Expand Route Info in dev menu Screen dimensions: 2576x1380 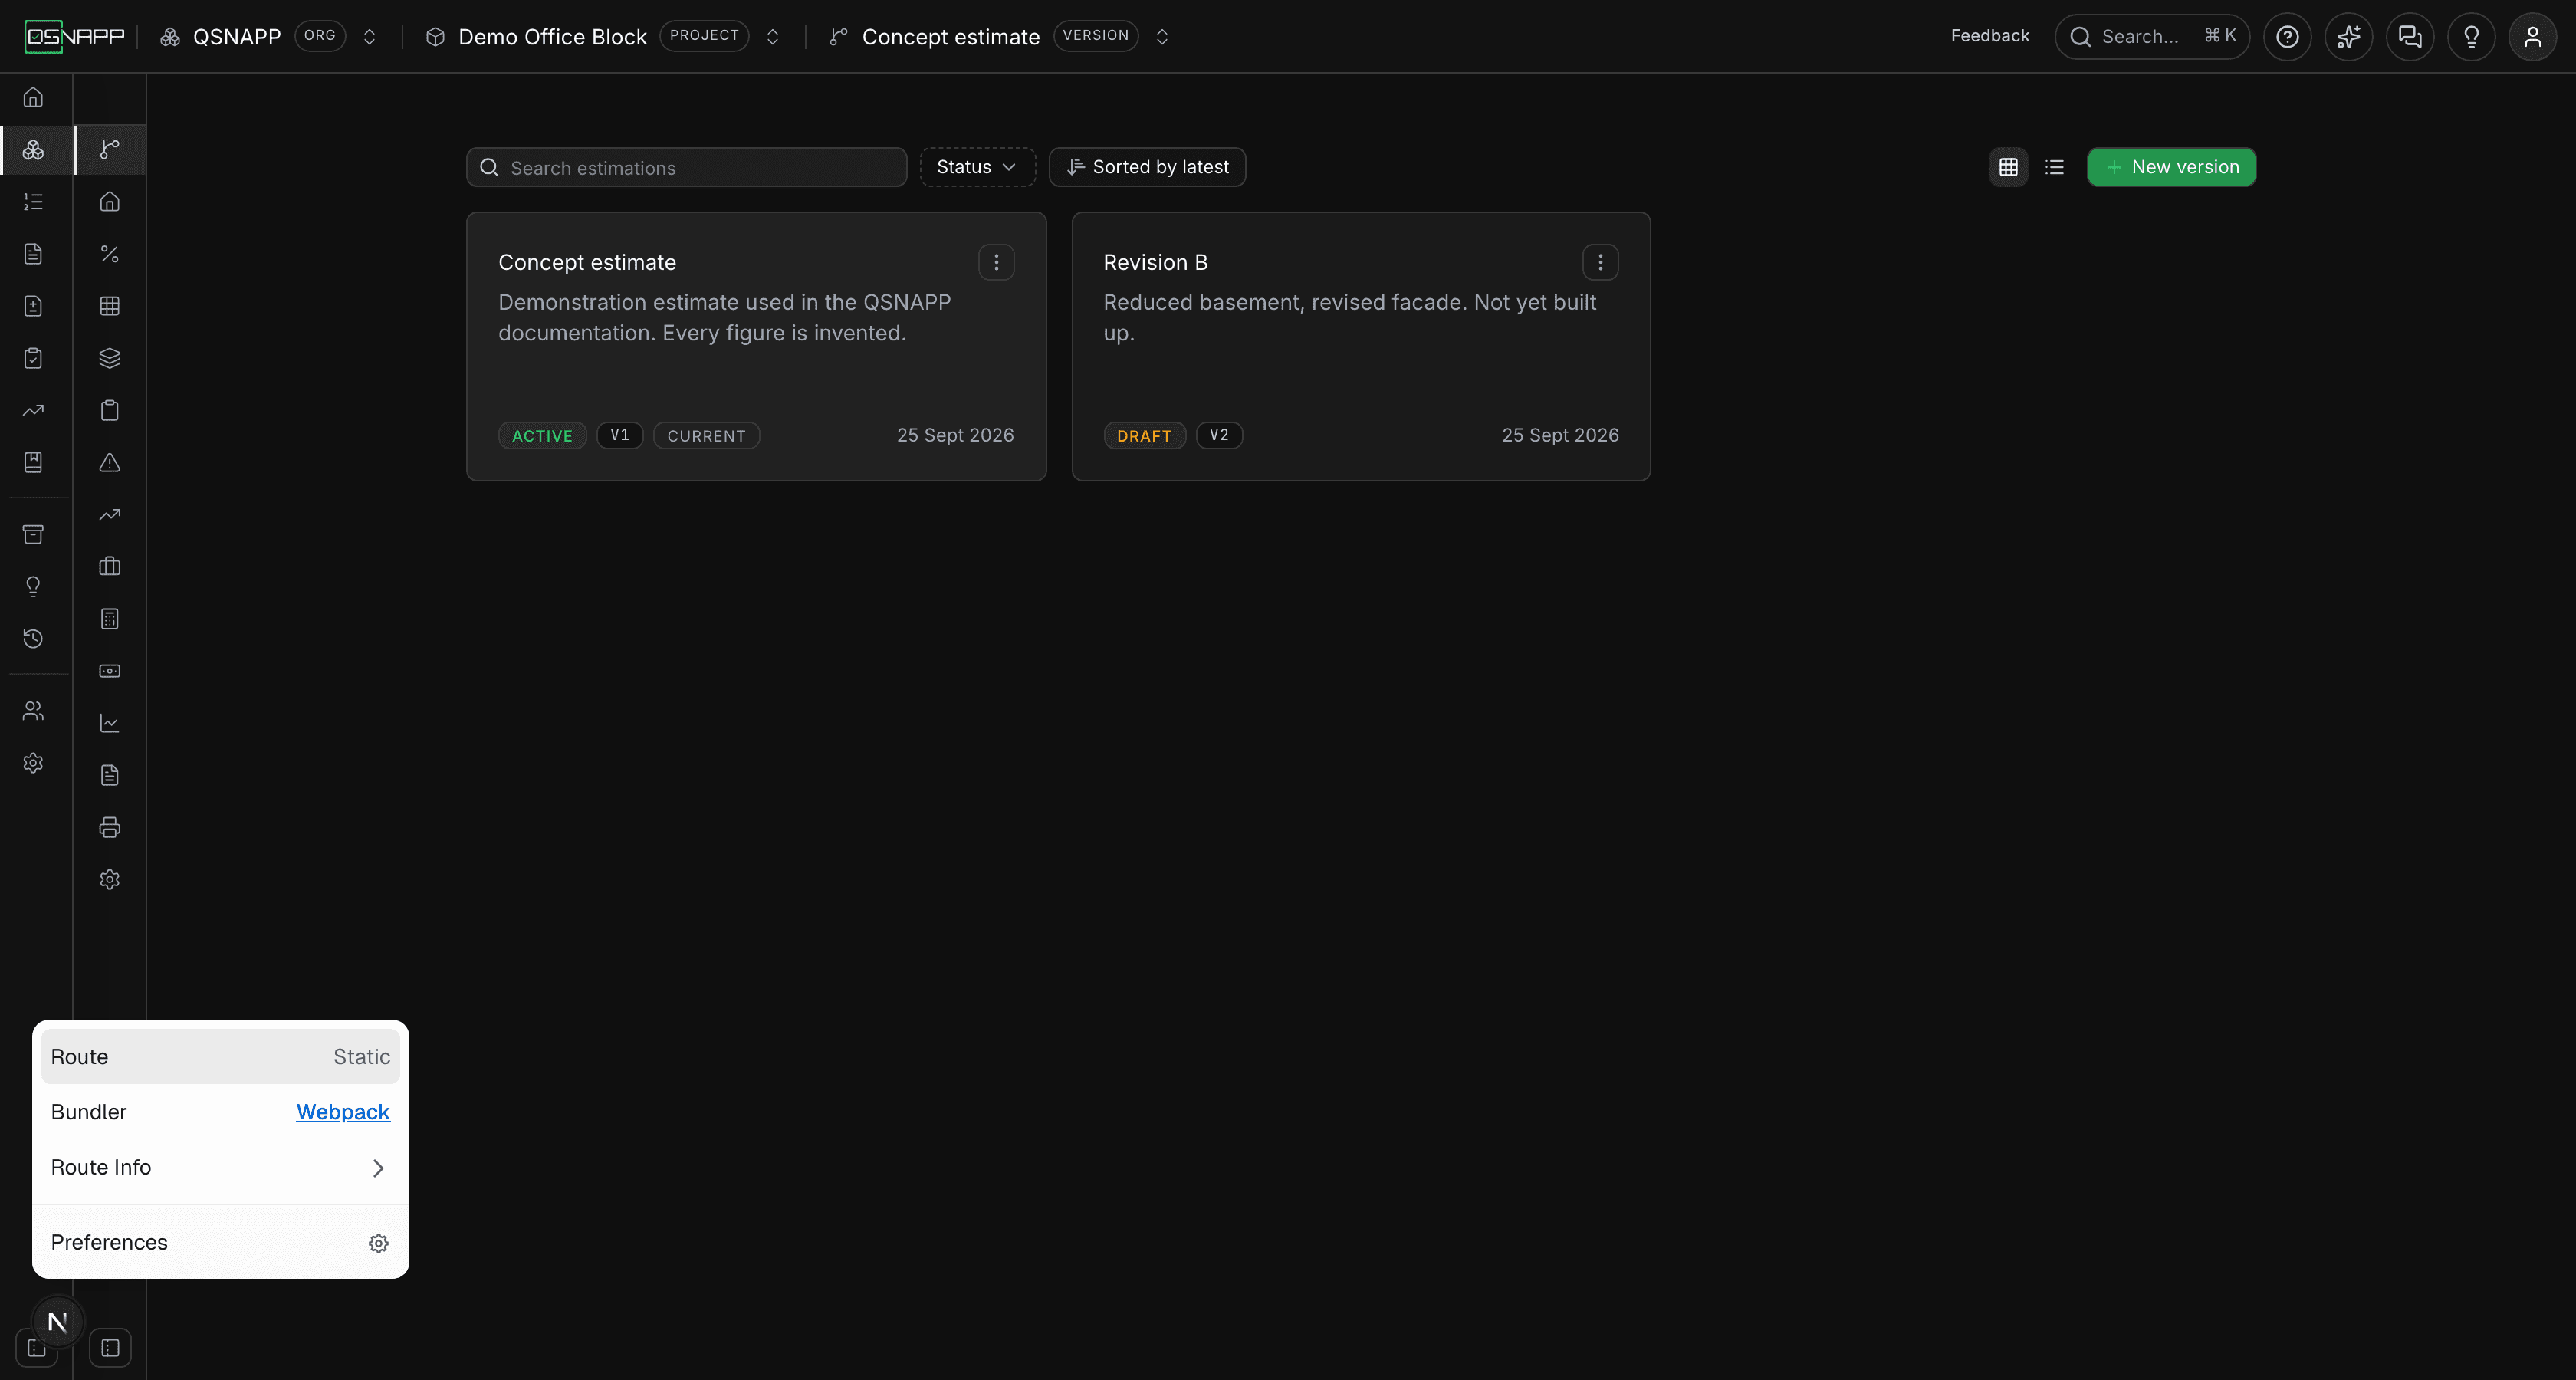click(x=220, y=1168)
